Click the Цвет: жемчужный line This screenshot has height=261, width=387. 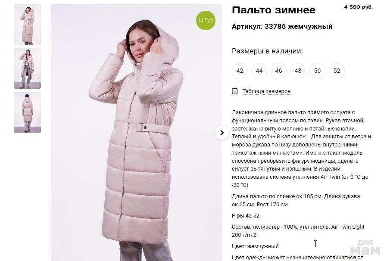click(x=255, y=246)
